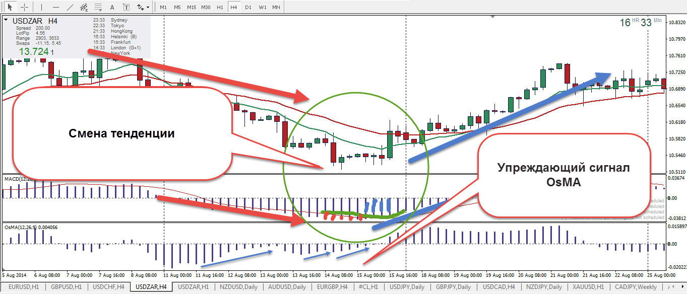This screenshot has height=294, width=687.
Task: Switch chart to M1 timeframe
Action: pos(163,8)
